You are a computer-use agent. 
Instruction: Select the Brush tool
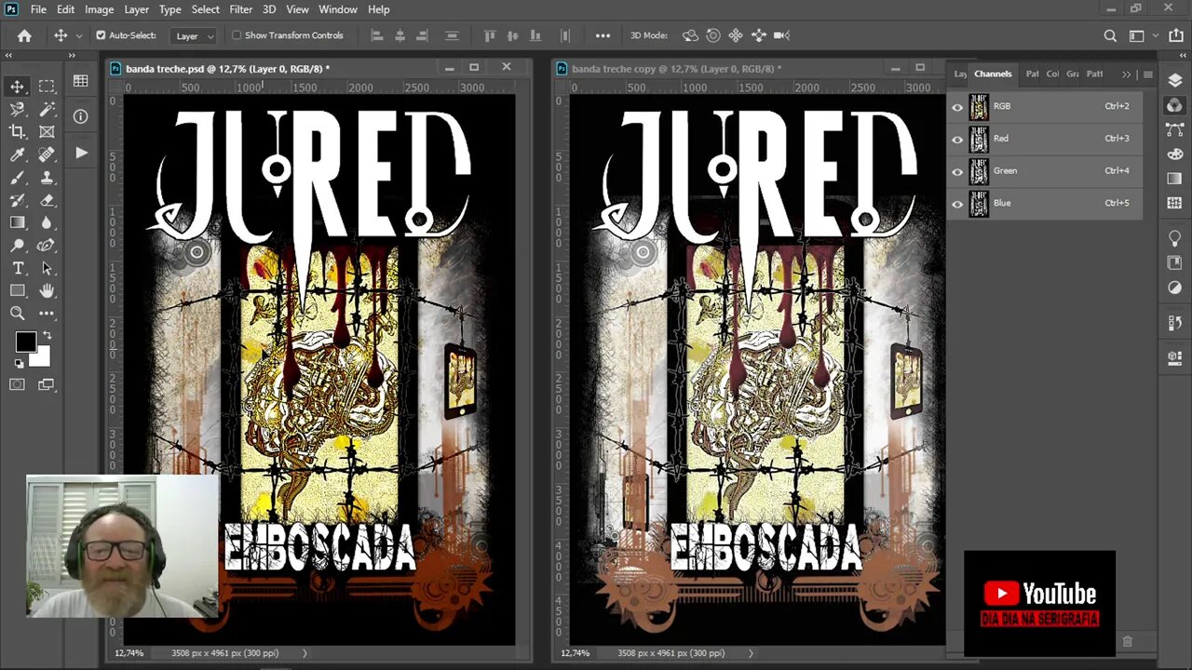[x=18, y=177]
